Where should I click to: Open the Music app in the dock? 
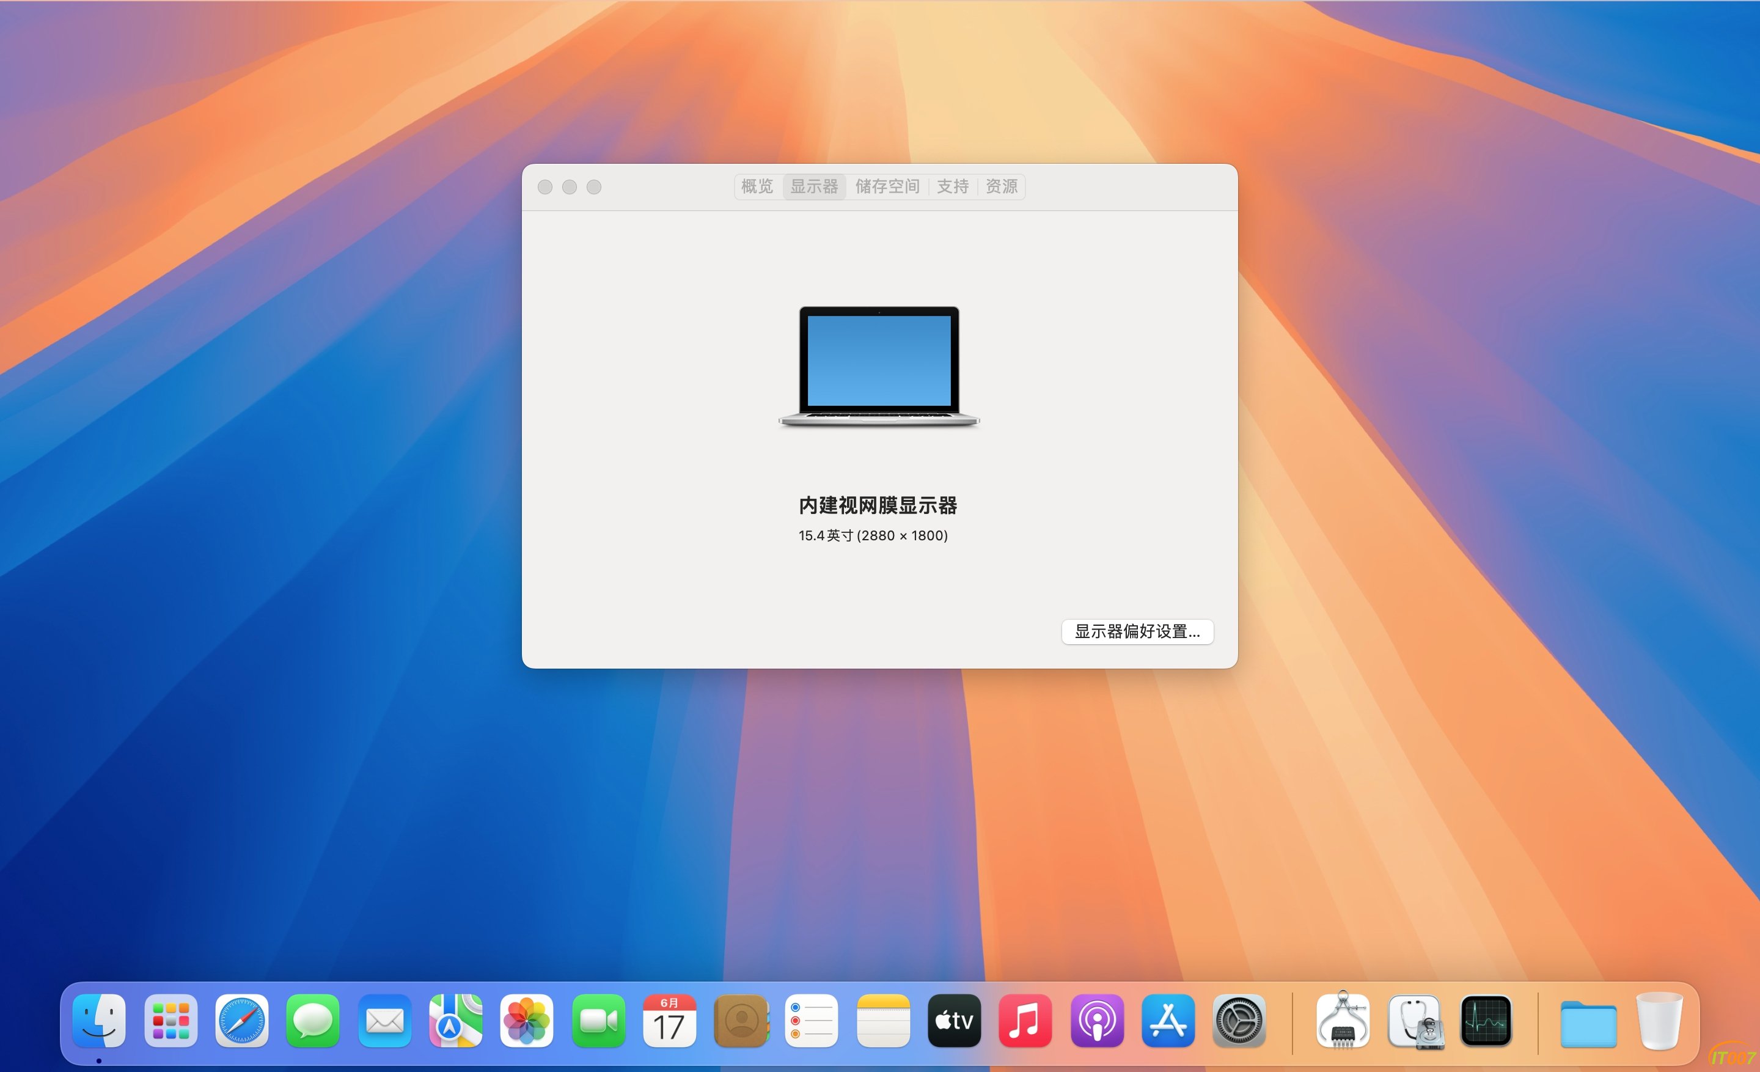click(x=1025, y=1021)
